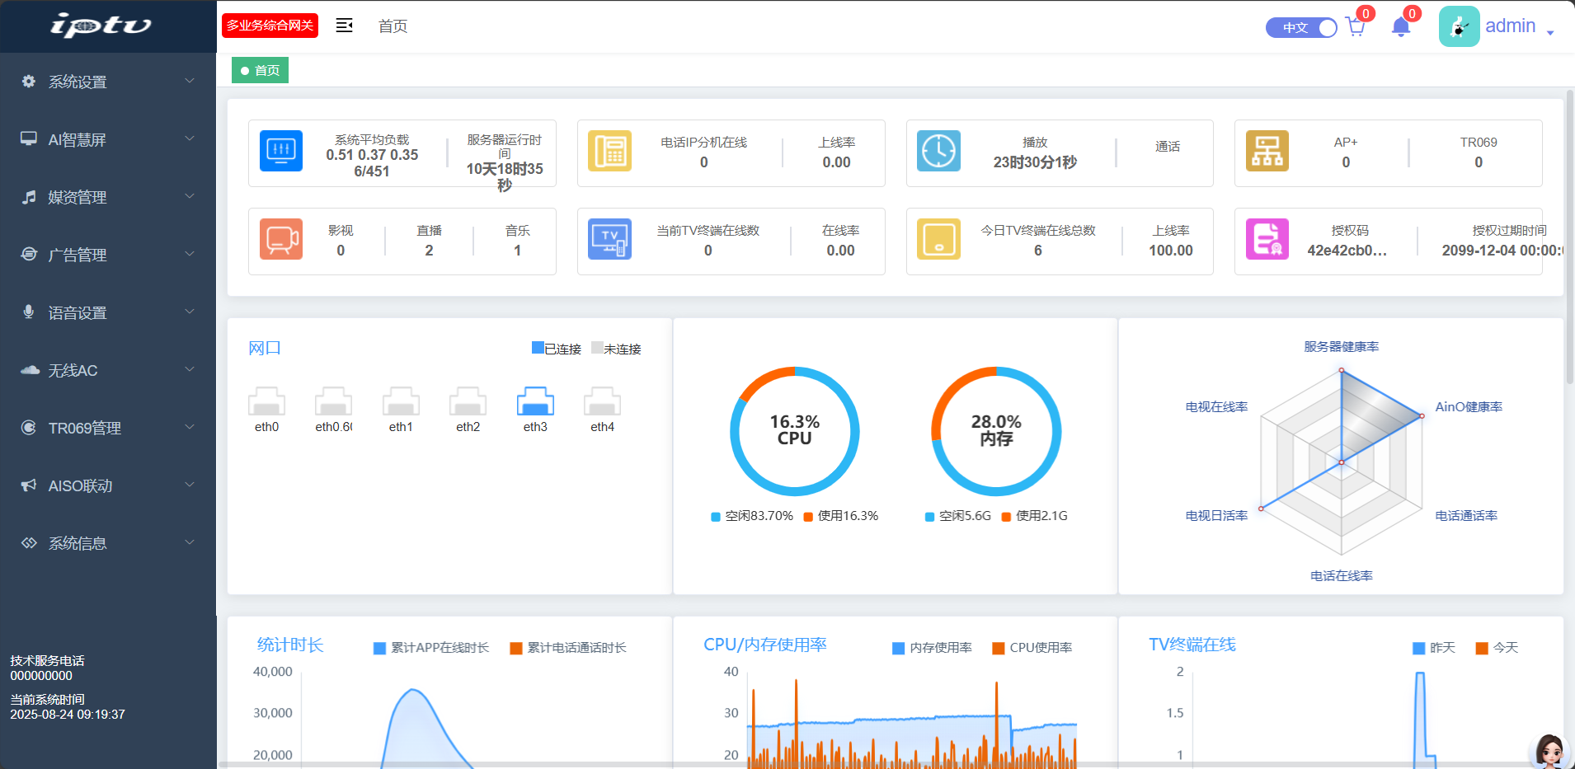1575x769 pixels.
Task: Click the pink license certificate icon
Action: [x=1267, y=239]
